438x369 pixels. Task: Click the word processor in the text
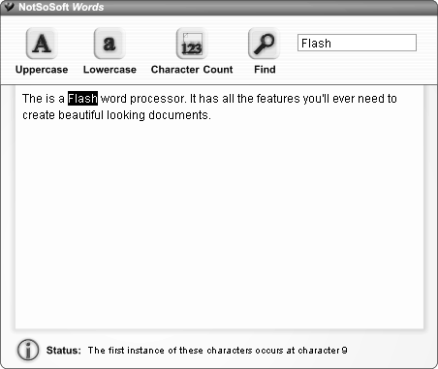[x=158, y=99]
